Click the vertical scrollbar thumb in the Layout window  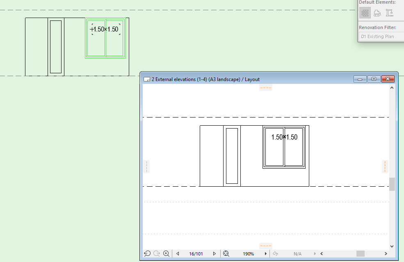coord(392,184)
